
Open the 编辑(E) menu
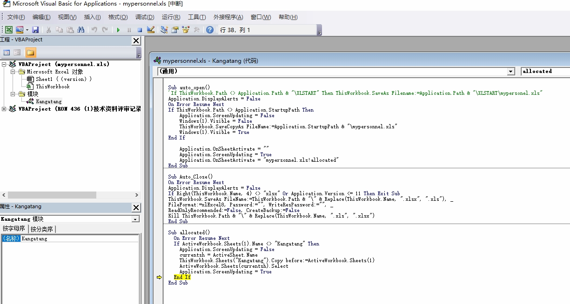coord(41,17)
